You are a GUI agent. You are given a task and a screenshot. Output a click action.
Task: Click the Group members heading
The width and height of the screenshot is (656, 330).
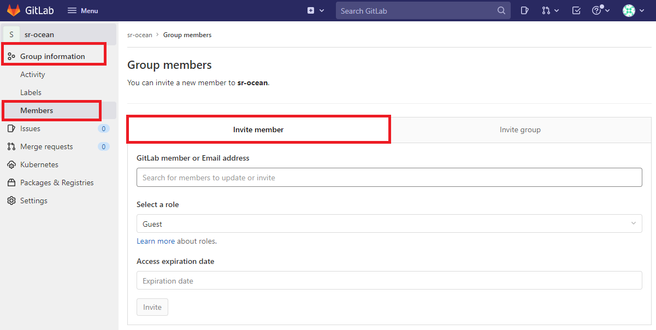click(169, 65)
